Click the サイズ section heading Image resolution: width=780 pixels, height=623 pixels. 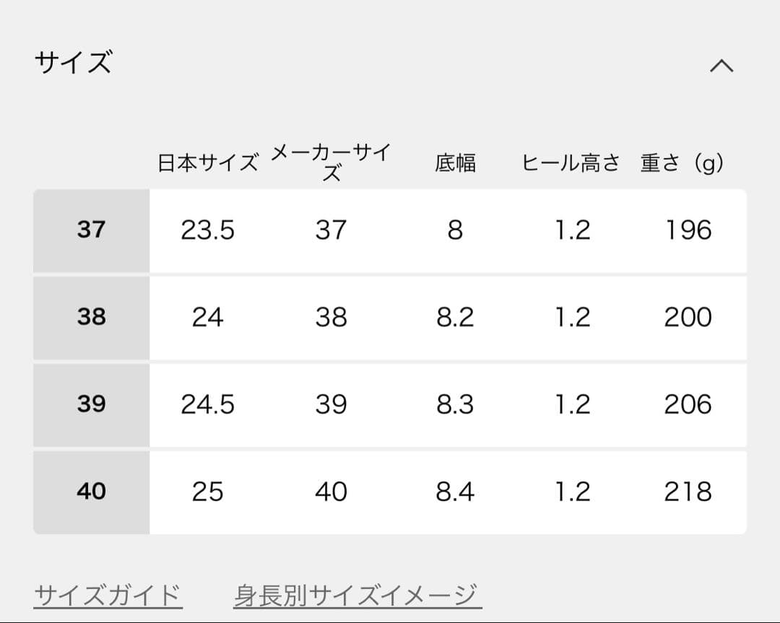[x=72, y=61]
